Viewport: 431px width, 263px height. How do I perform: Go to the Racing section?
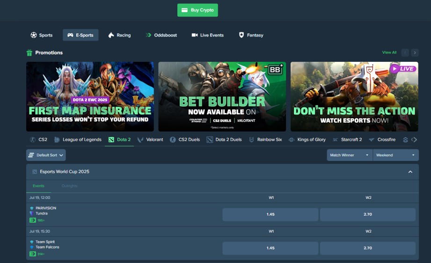120,35
